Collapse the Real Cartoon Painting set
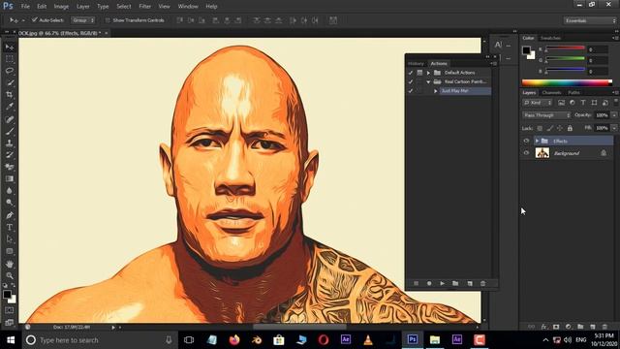 [x=428, y=81]
